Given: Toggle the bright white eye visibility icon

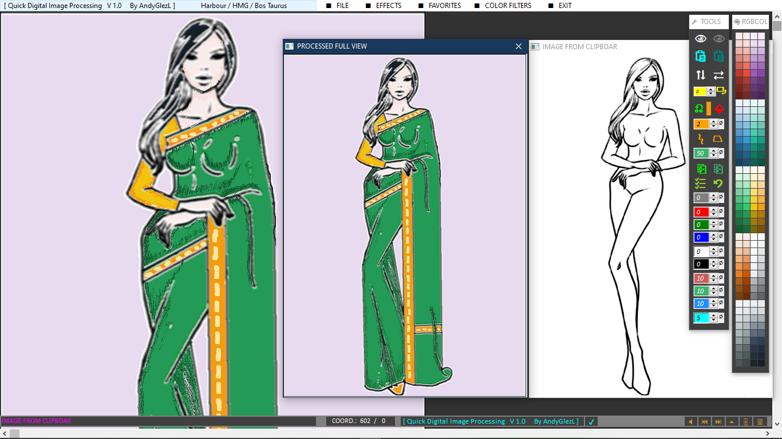Looking at the screenshot, I should (x=700, y=38).
